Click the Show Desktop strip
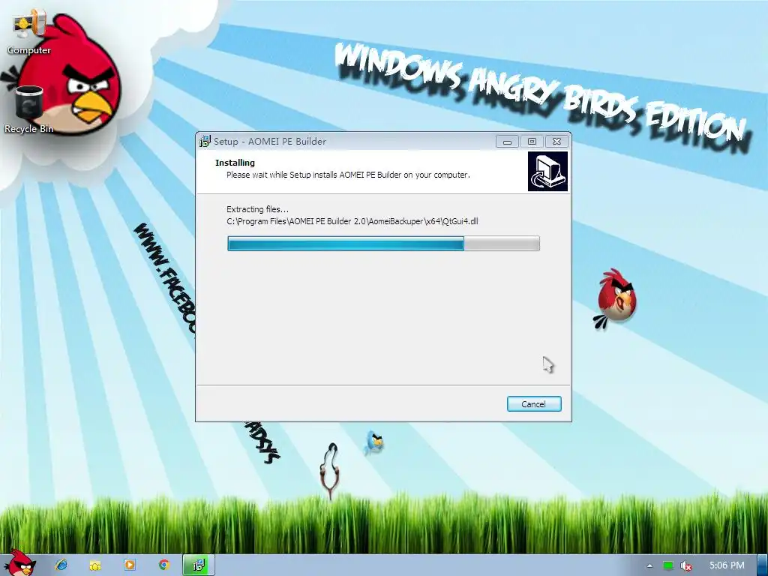The image size is (768, 576). [762, 565]
